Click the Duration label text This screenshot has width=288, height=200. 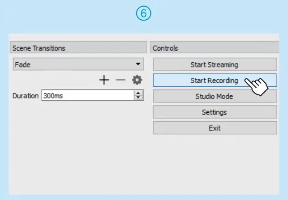pos(26,96)
